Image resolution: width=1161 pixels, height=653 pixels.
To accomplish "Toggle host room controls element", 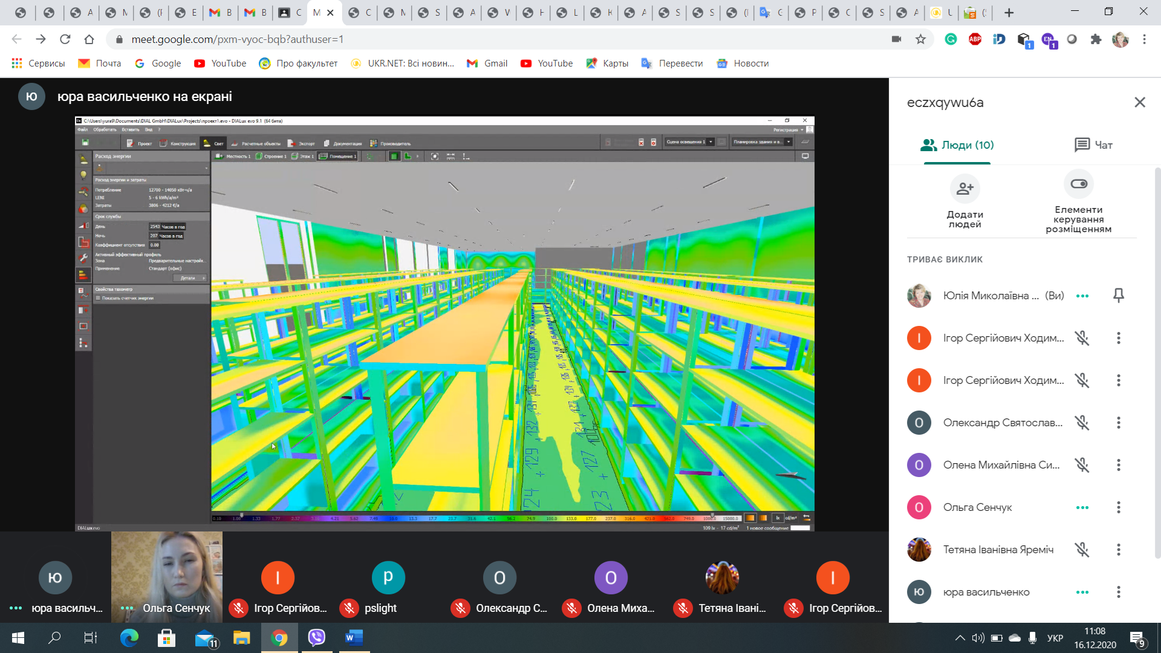I will pyautogui.click(x=1078, y=184).
